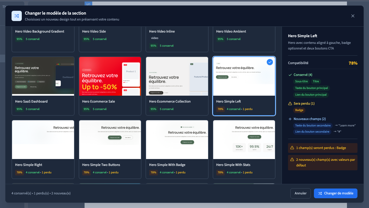Viewport: 369px width, 208px height.
Task: Pick the Hero Simple With Stats preview
Action: (x=244, y=140)
